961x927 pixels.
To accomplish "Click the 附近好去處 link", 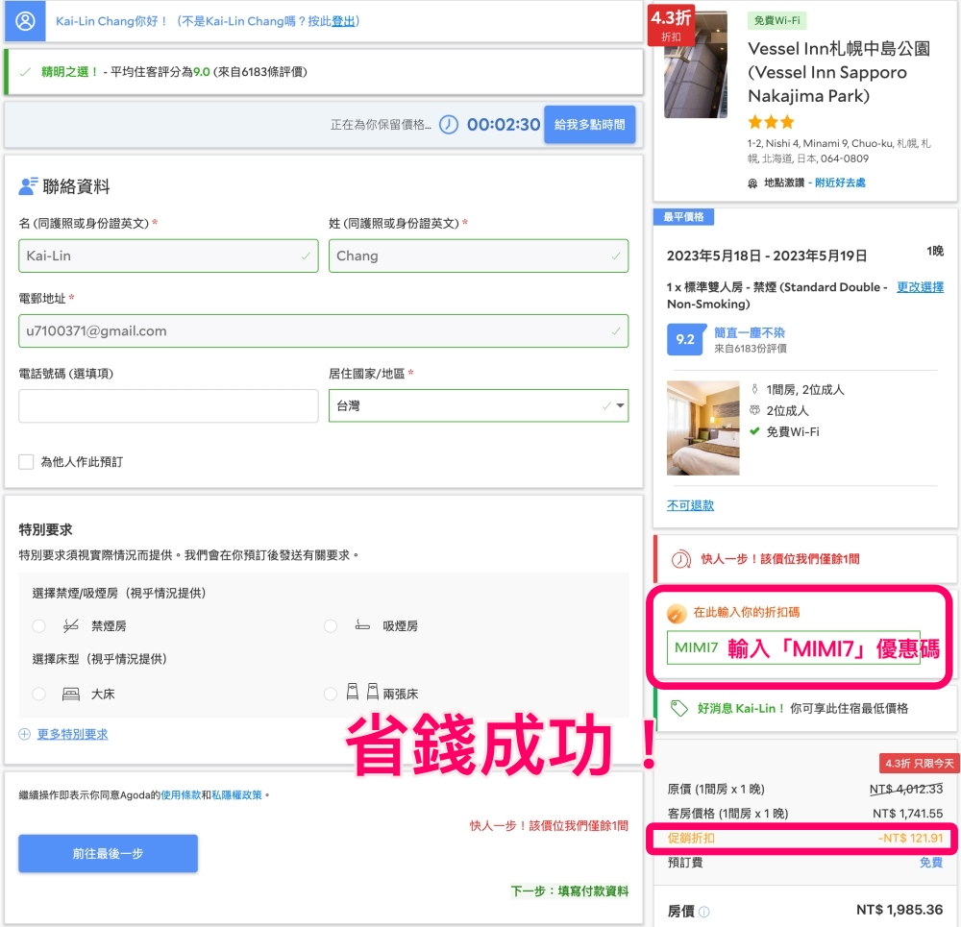I will (840, 183).
